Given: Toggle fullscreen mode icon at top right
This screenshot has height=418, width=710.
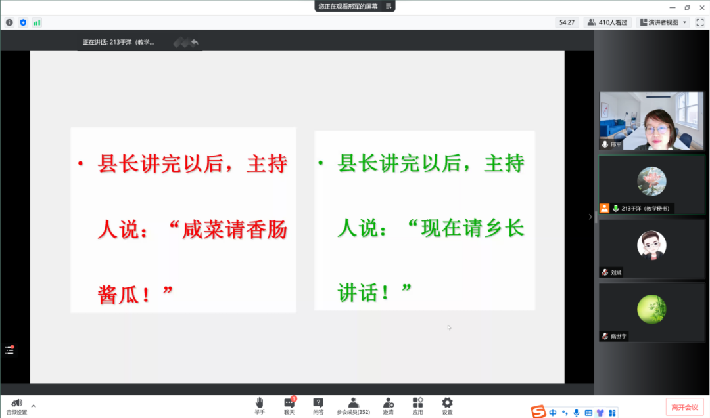Looking at the screenshot, I should point(700,22).
